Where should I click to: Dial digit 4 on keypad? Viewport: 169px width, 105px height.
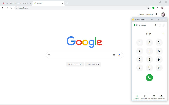pyautogui.click(x=140, y=51)
